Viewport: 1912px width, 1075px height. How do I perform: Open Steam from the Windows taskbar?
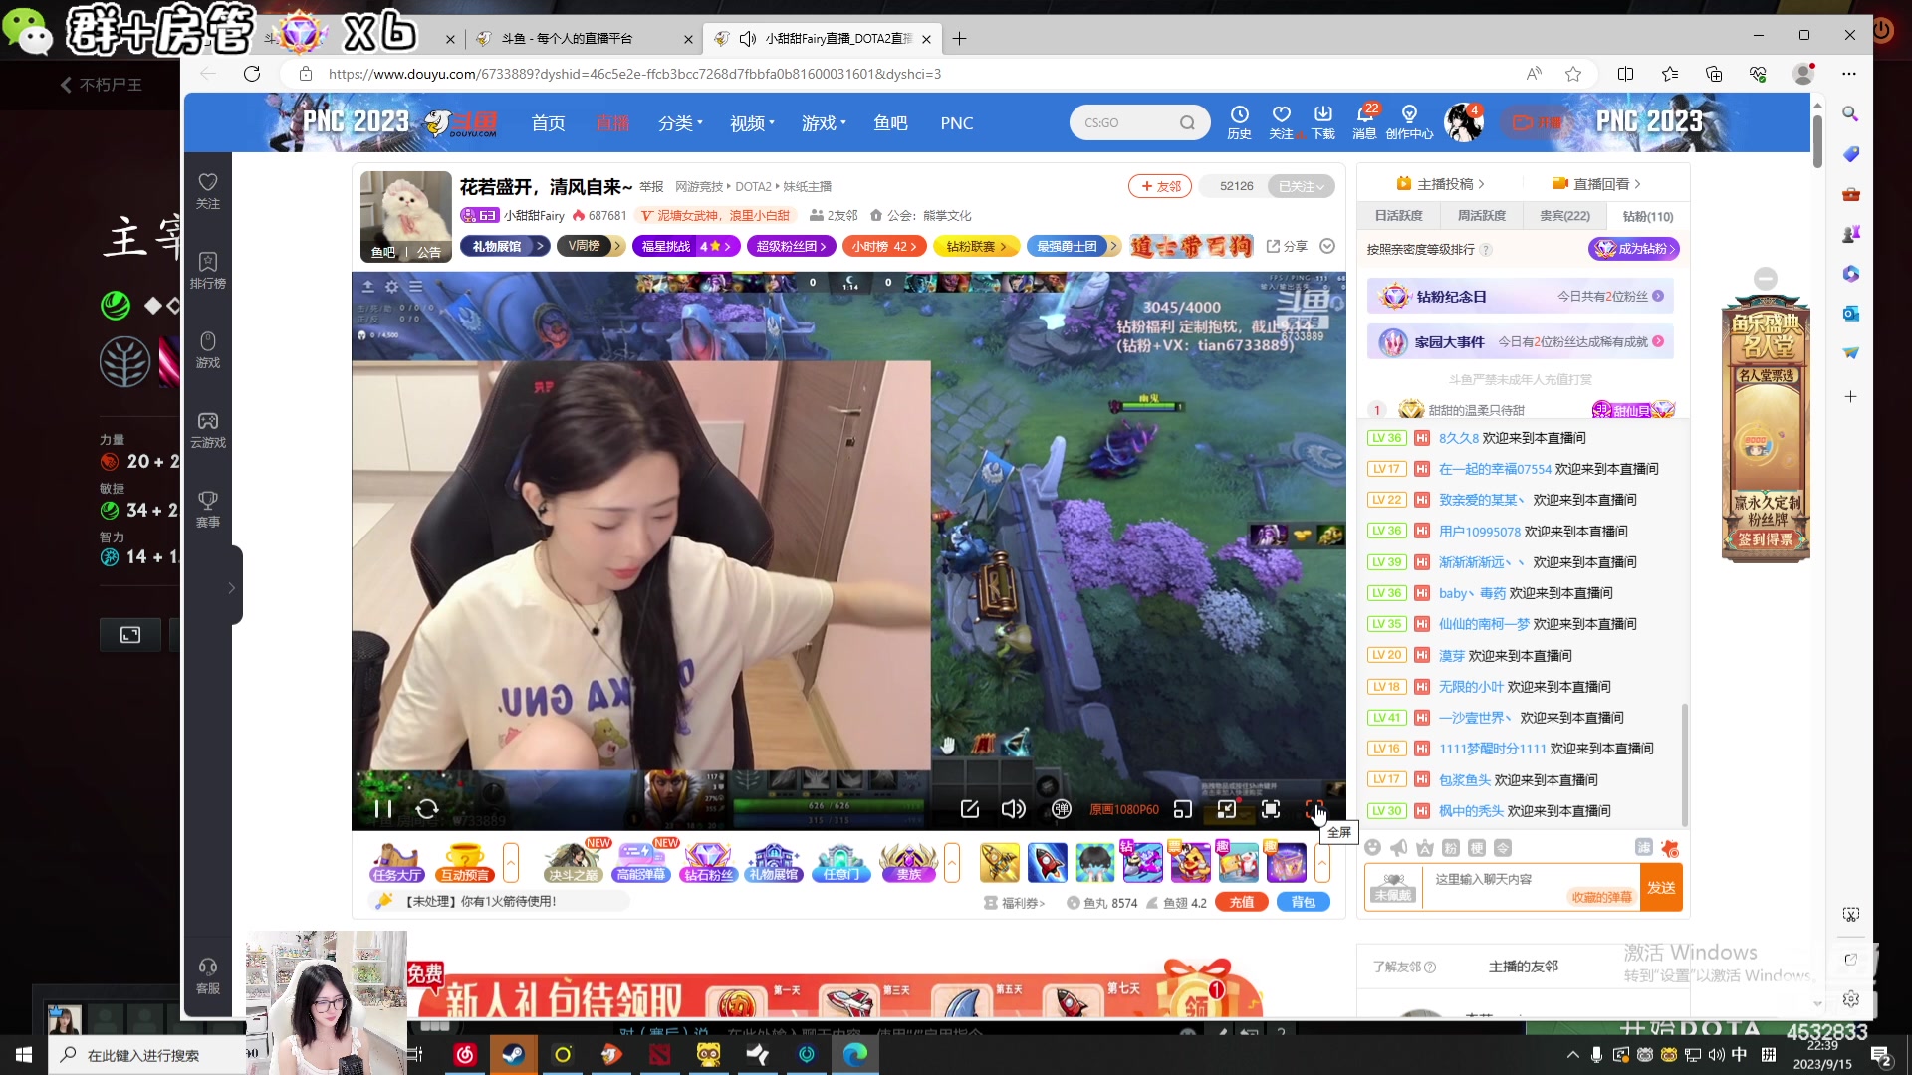click(x=514, y=1055)
